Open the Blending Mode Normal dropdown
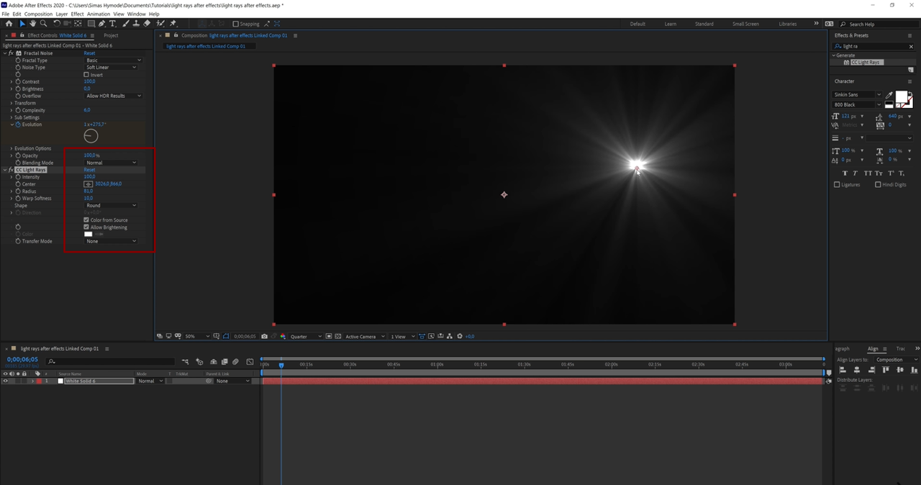The width and height of the screenshot is (921, 485). coord(110,163)
